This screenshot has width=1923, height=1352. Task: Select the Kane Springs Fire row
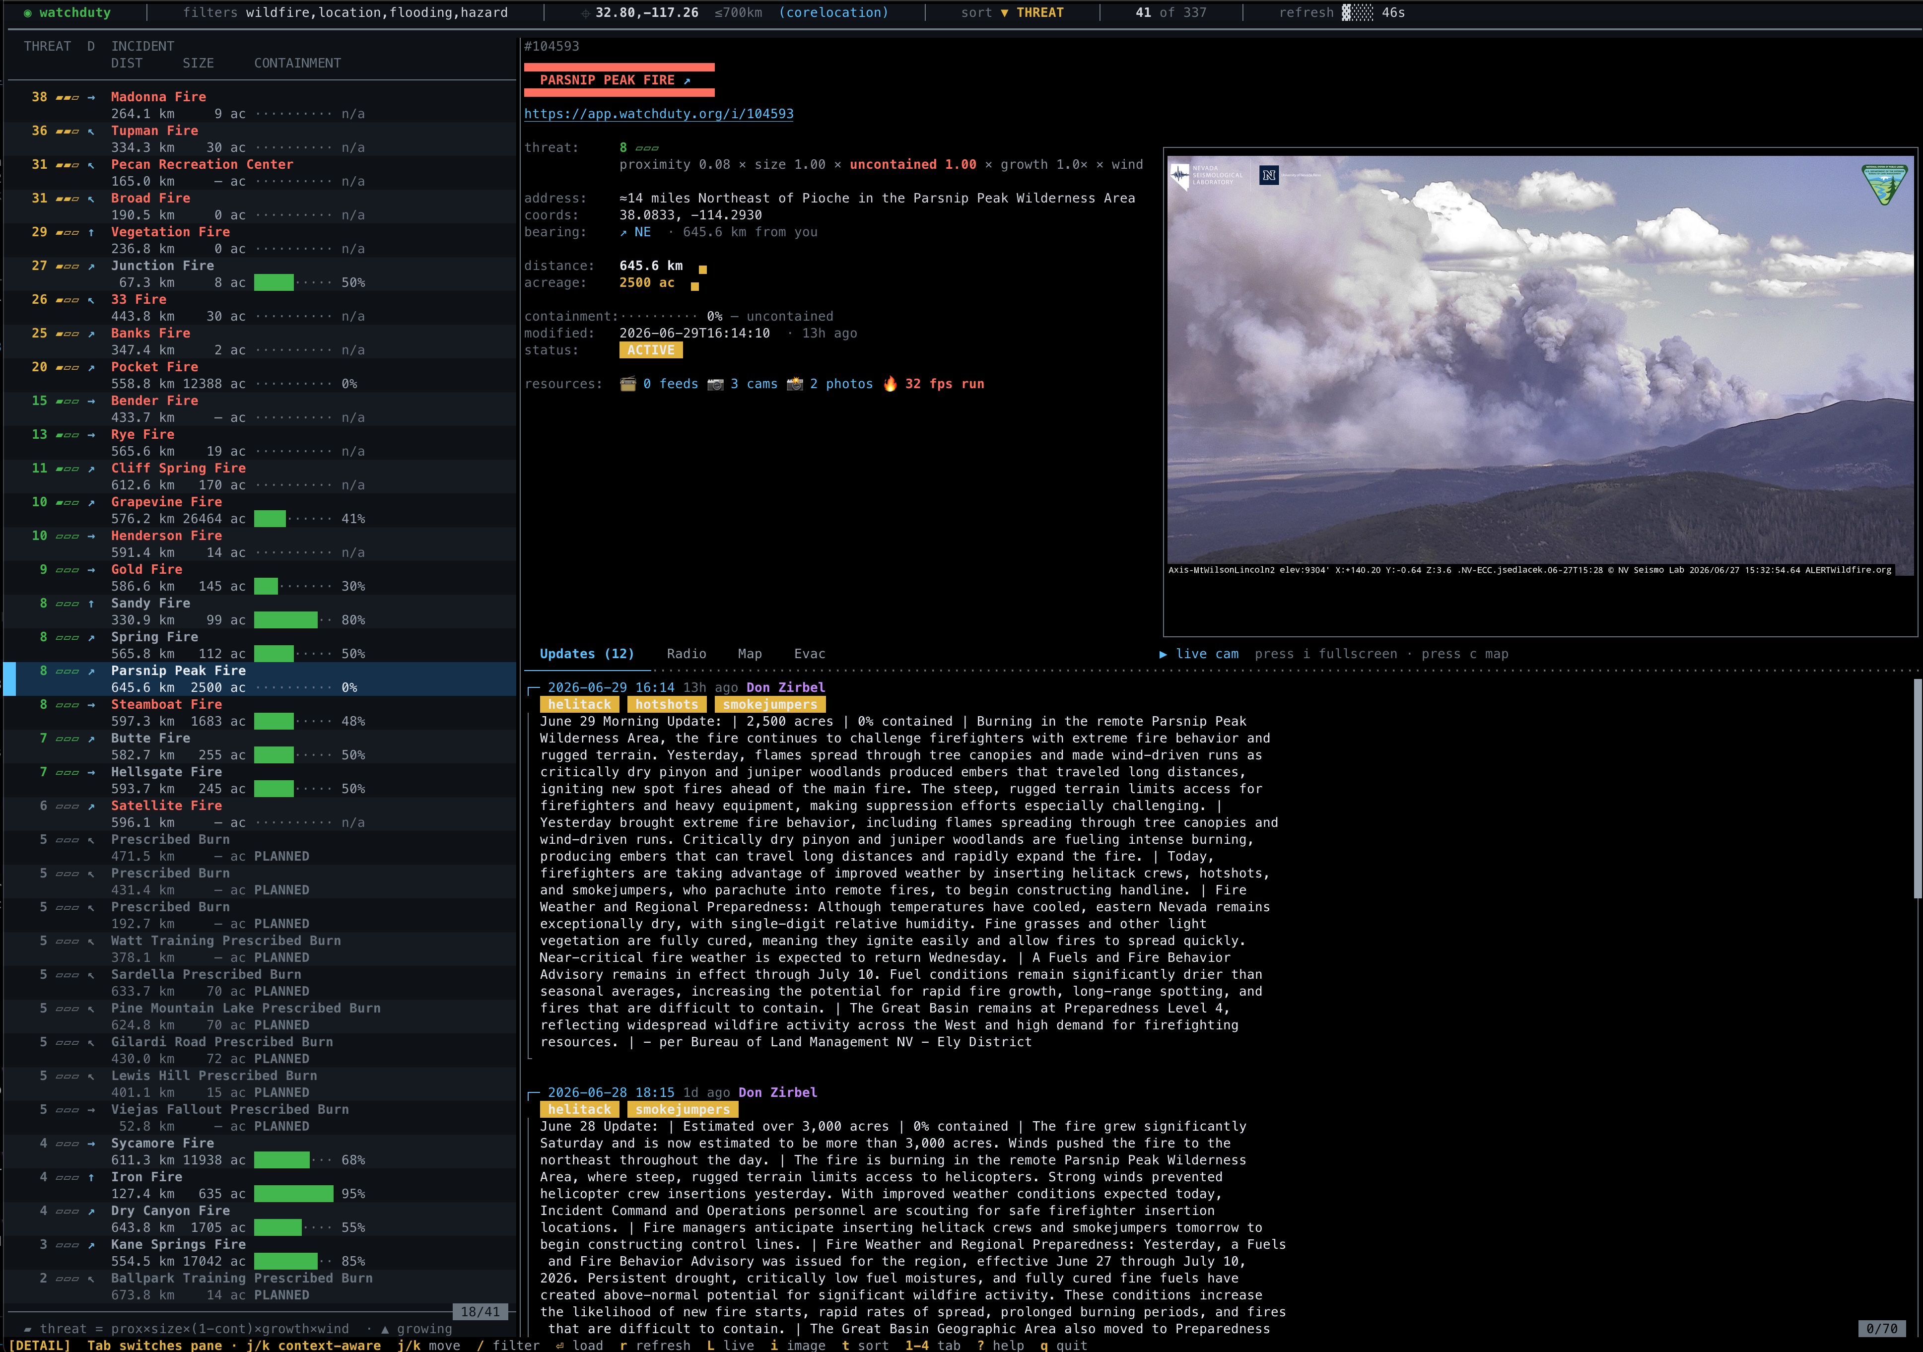(x=260, y=1253)
